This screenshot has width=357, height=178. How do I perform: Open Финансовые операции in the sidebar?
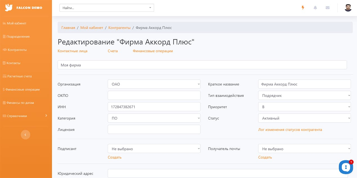click(22, 89)
